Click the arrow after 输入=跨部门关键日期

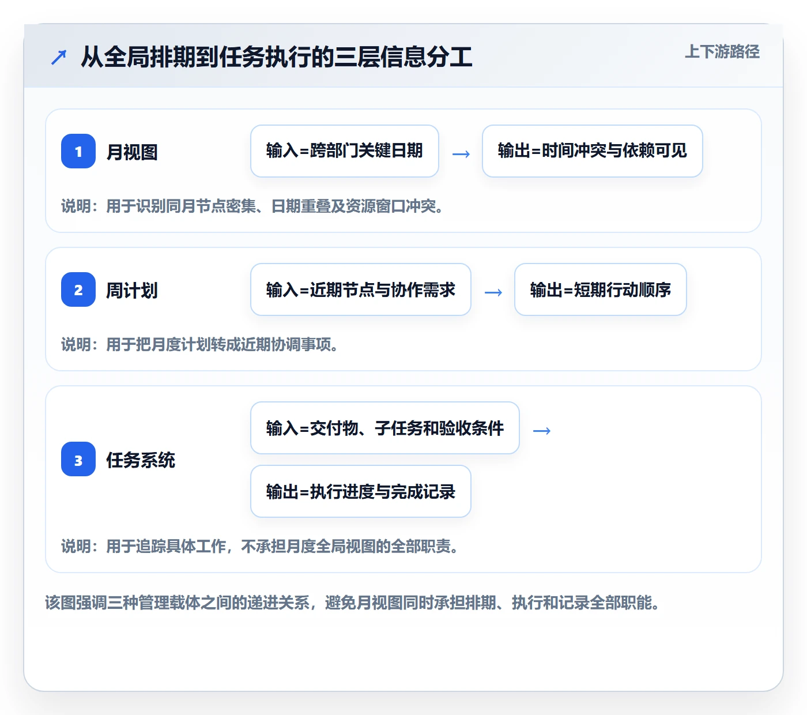click(x=461, y=154)
